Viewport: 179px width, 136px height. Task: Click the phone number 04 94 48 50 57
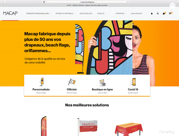tap(137, 13)
